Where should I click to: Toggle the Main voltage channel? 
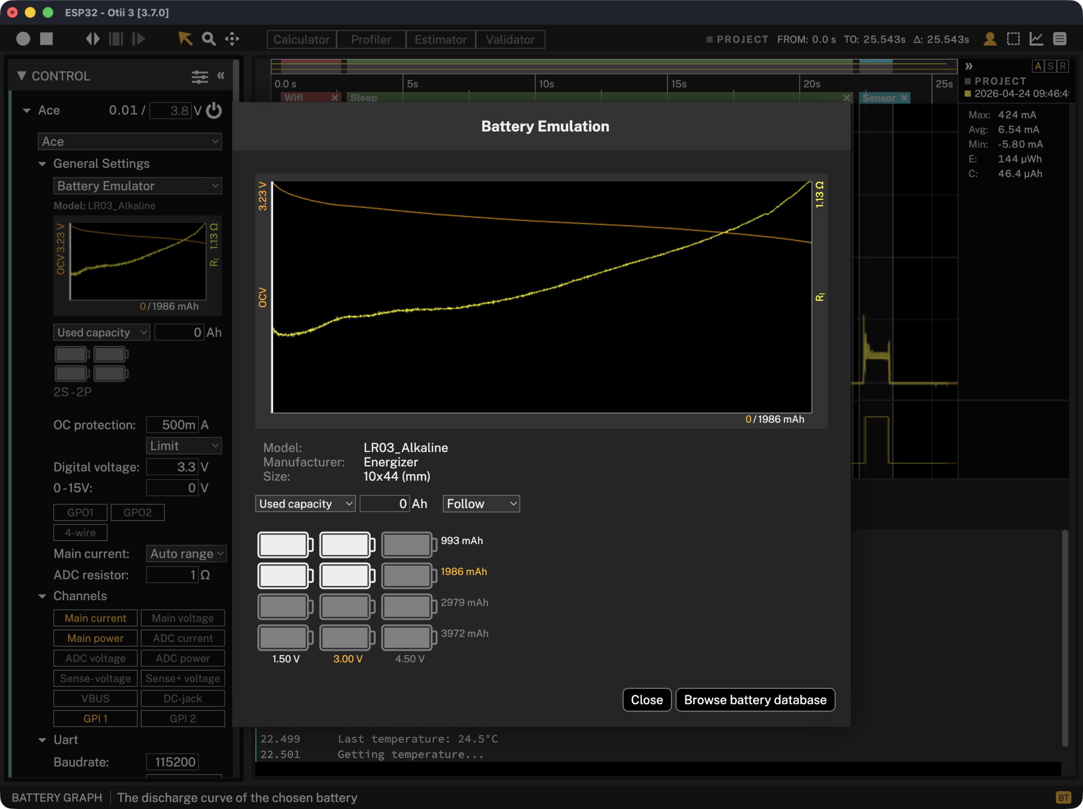(x=183, y=618)
